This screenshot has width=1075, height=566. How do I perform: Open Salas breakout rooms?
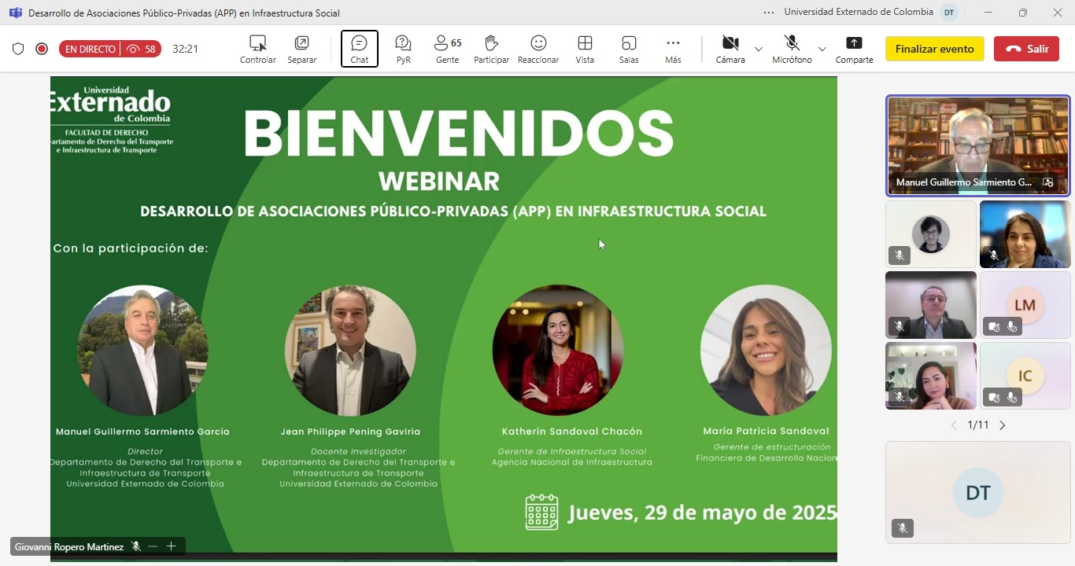point(629,49)
